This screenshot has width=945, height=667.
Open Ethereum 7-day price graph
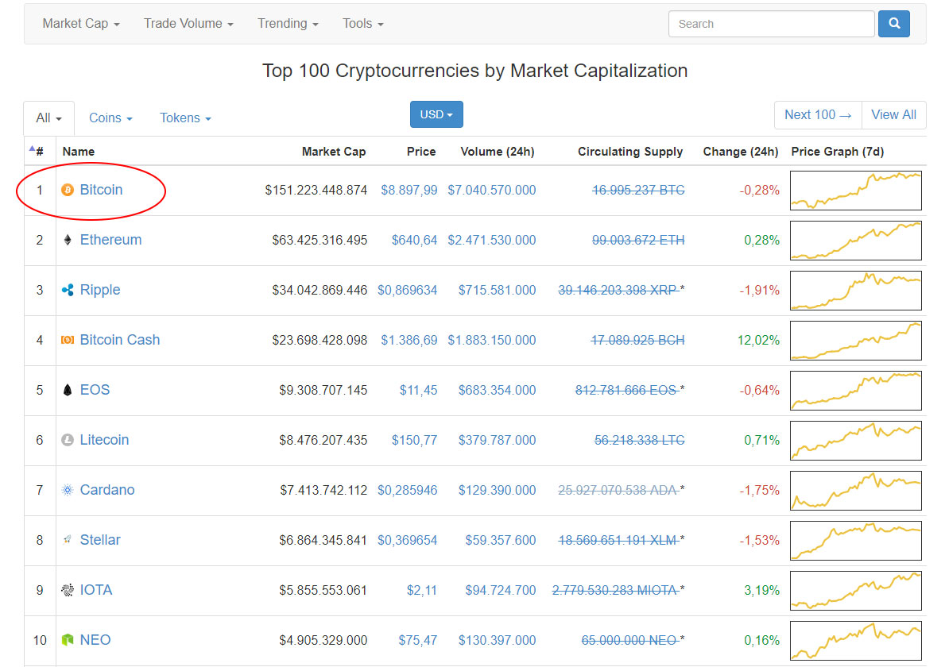tap(856, 240)
